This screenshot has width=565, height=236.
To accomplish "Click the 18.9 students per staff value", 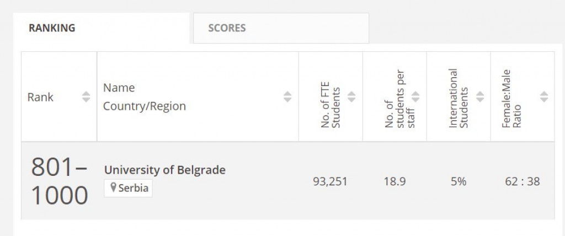I will [x=394, y=181].
